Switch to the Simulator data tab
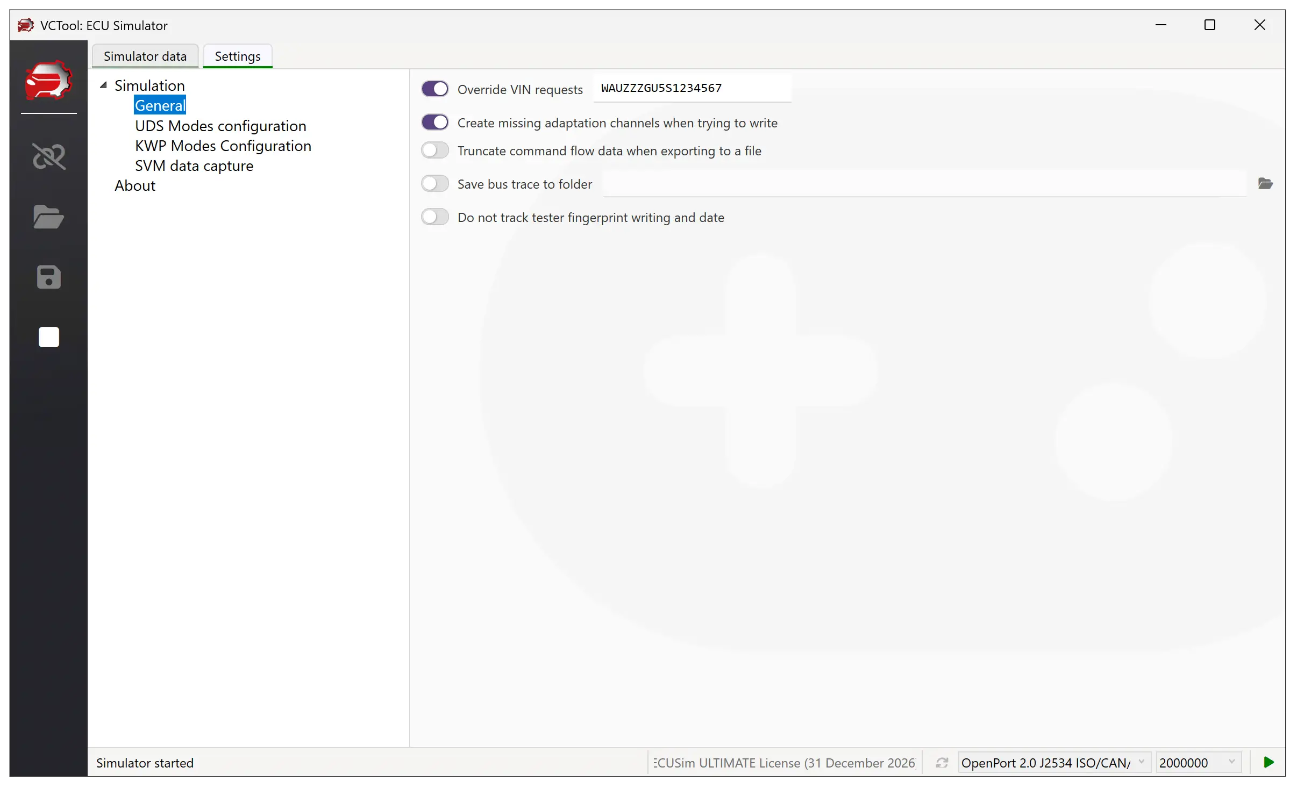The height and width of the screenshot is (789, 1297). (x=145, y=56)
